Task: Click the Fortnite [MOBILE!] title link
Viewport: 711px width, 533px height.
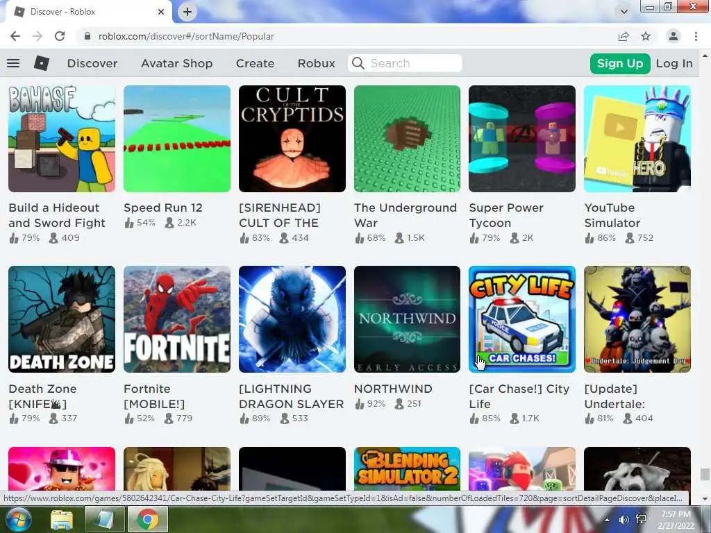Action: coord(154,396)
